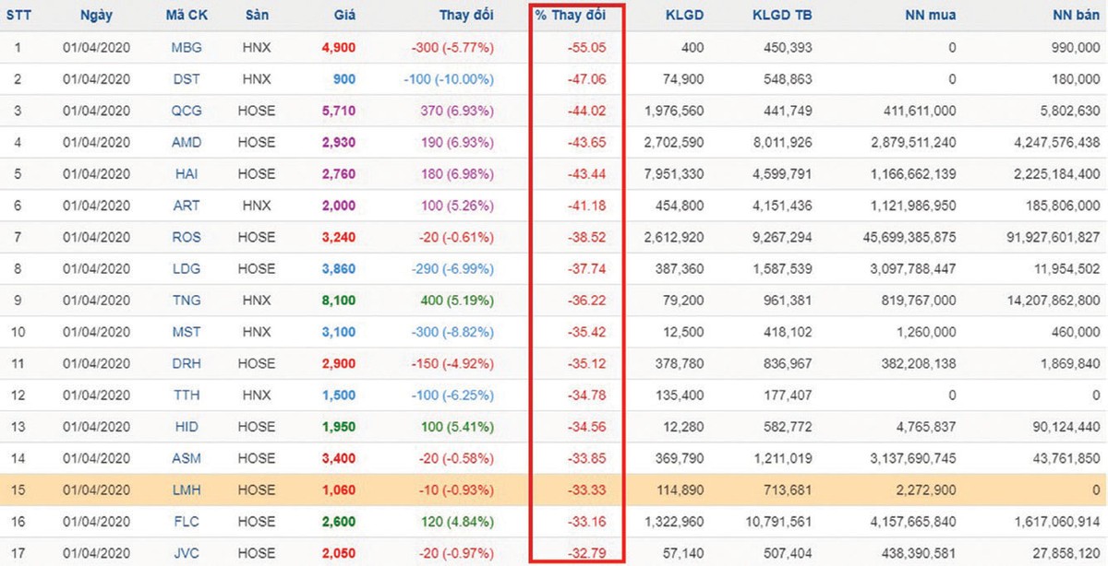The width and height of the screenshot is (1108, 566).
Task: Open the DST stock code link
Action: click(x=187, y=79)
